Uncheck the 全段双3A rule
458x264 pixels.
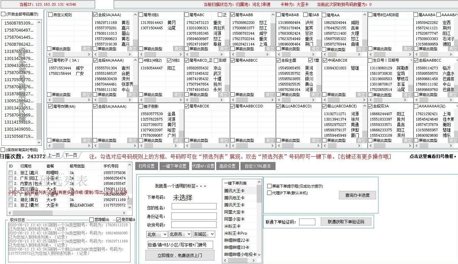(370, 106)
